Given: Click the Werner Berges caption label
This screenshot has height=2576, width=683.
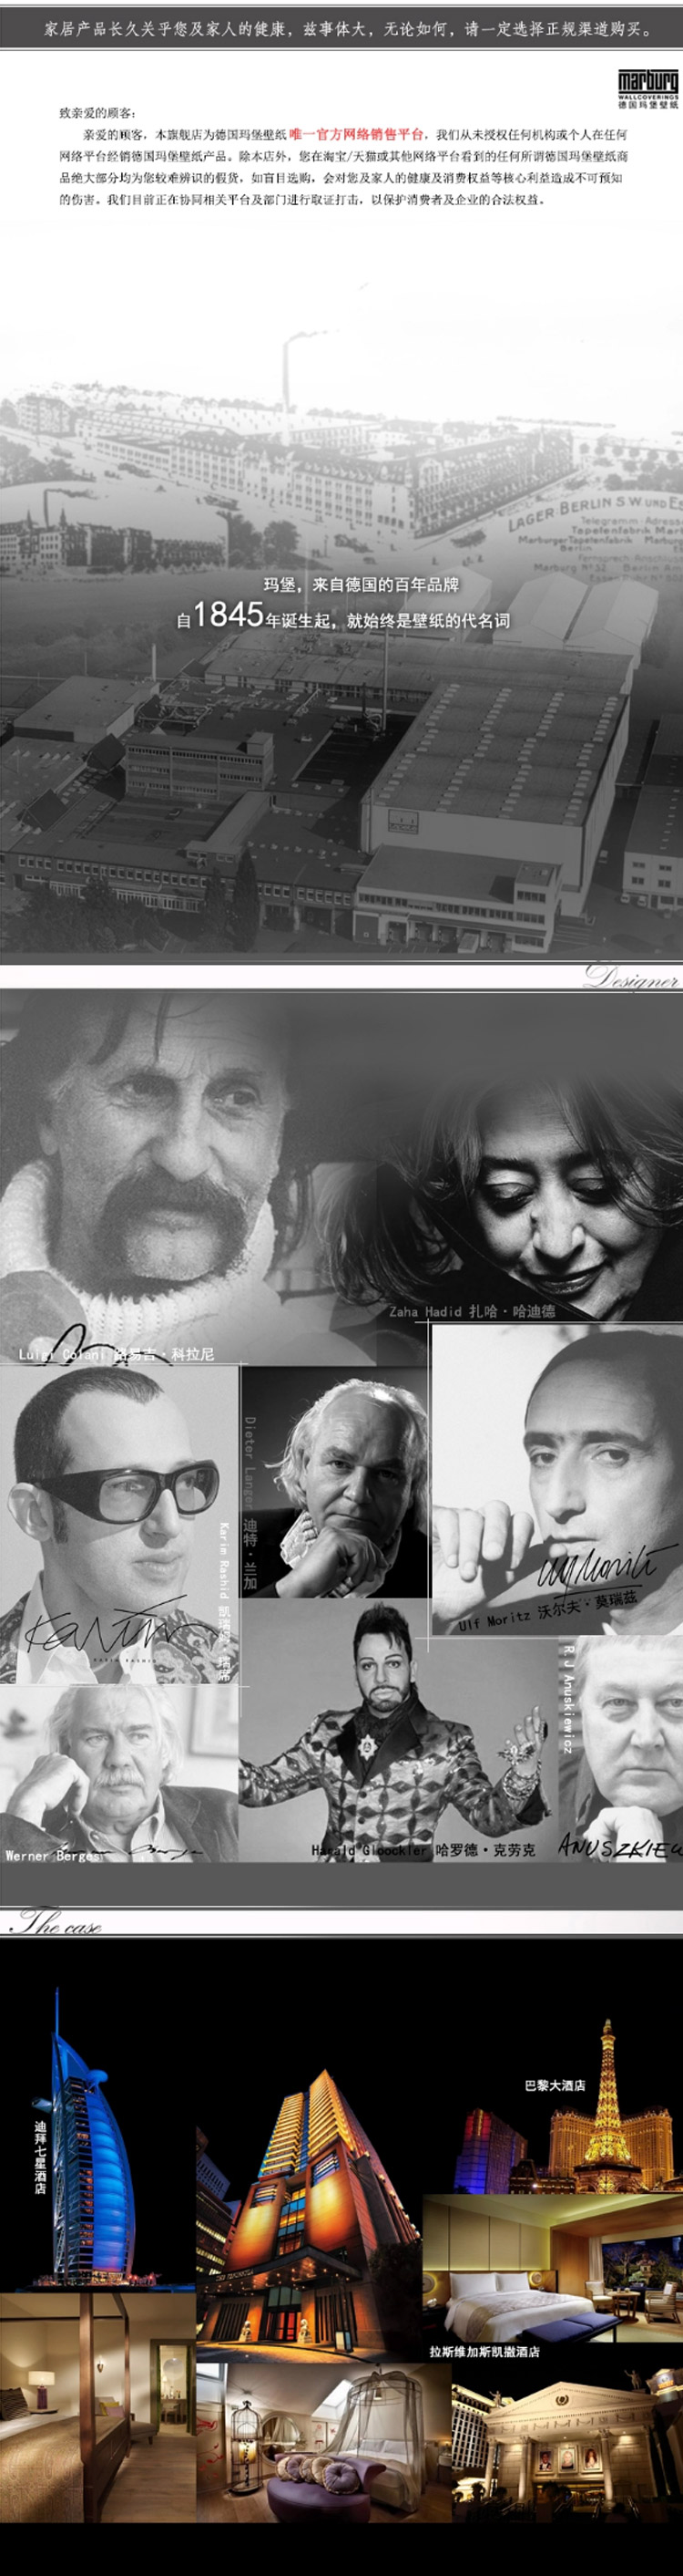Looking at the screenshot, I should [52, 1855].
